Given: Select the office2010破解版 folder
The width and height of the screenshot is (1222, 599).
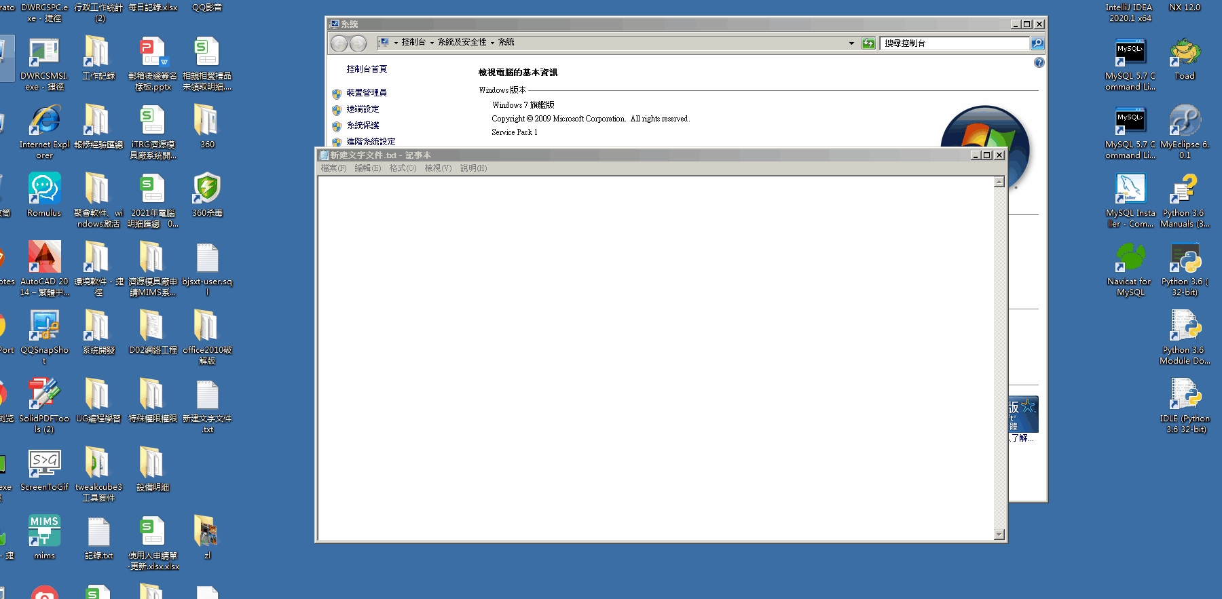Looking at the screenshot, I should [x=207, y=337].
